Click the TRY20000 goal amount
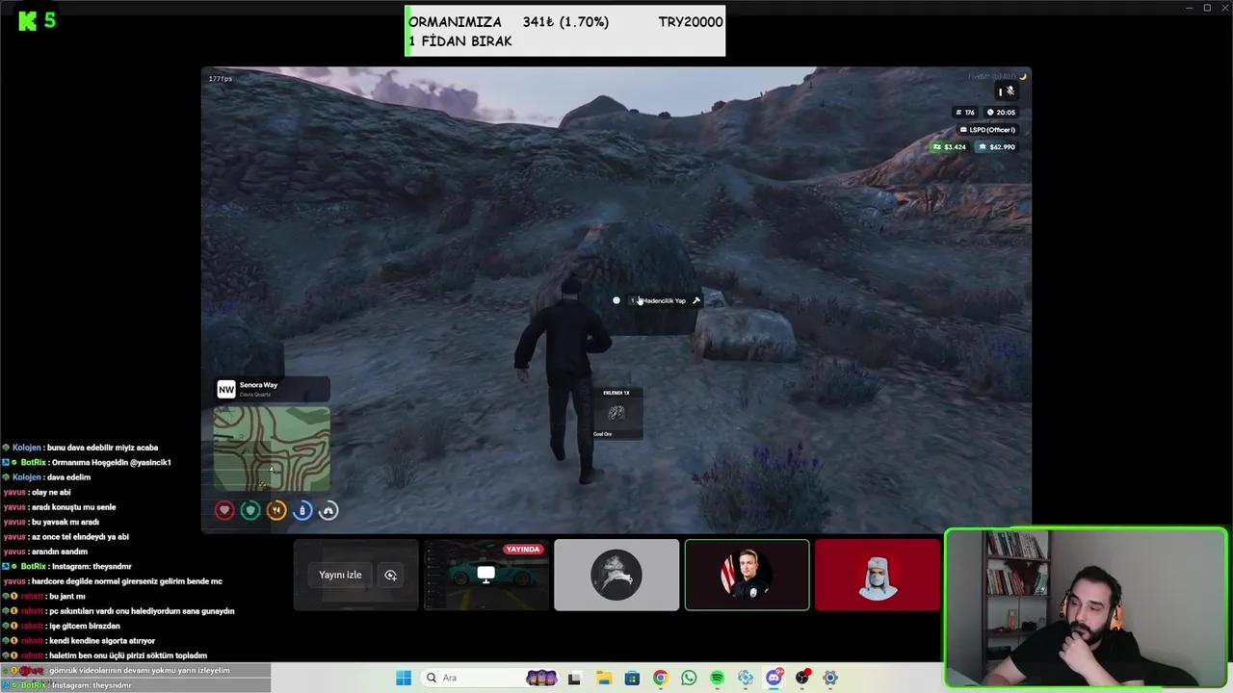Viewport: 1233px width, 693px height. [x=691, y=22]
